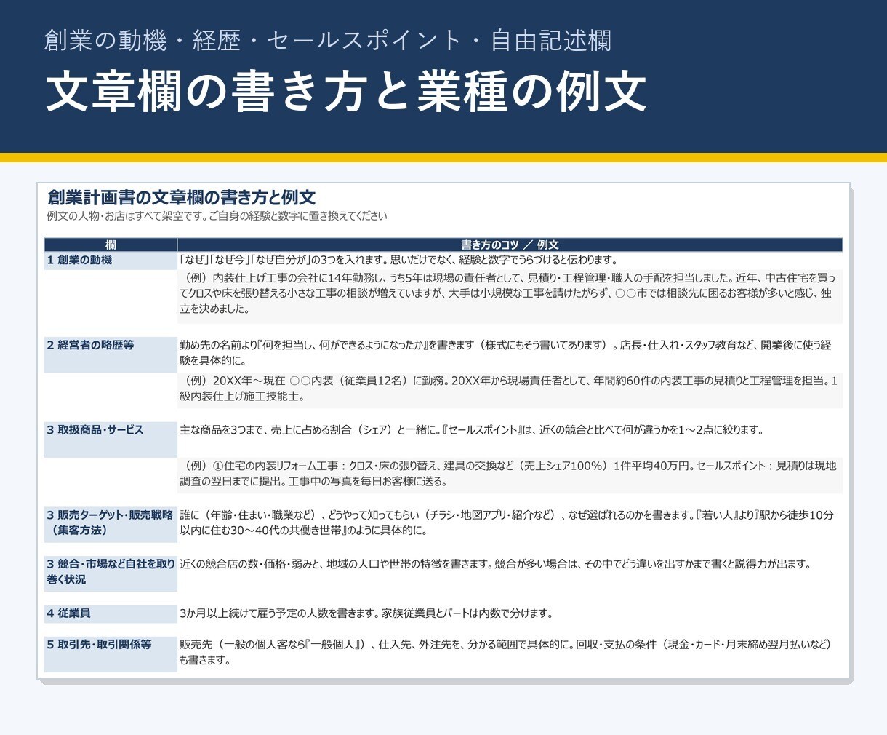Click the row label 2 経営者の略歴等
This screenshot has width=887, height=735.
(x=111, y=354)
